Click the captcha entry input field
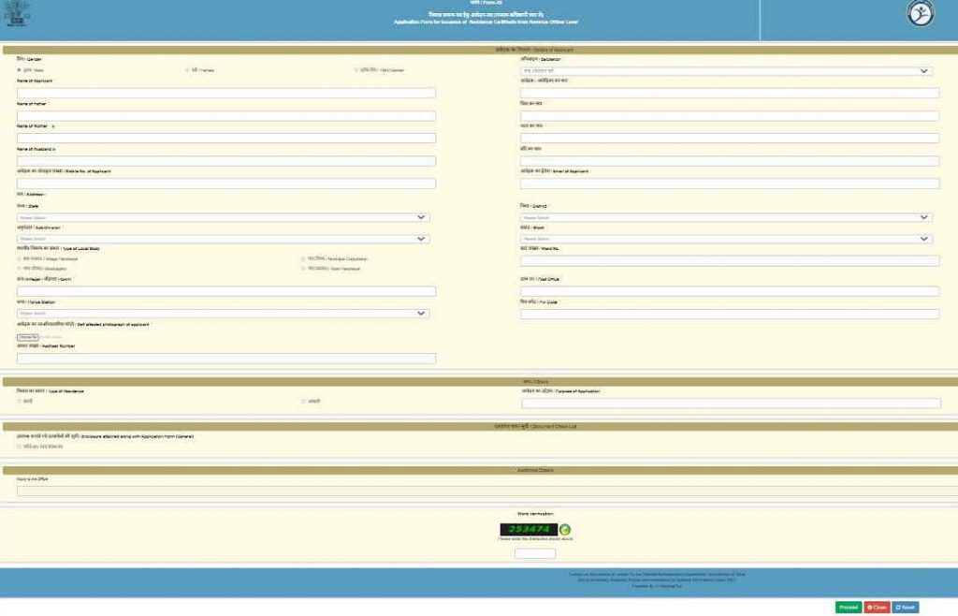Screen dimensions: 958x616 click(x=535, y=552)
